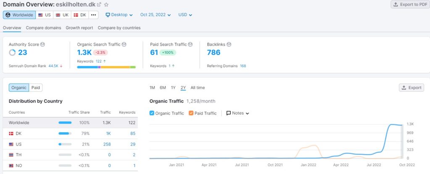The height and width of the screenshot is (174, 430).
Task: Open the 61 paid traffic link
Action: point(154,52)
